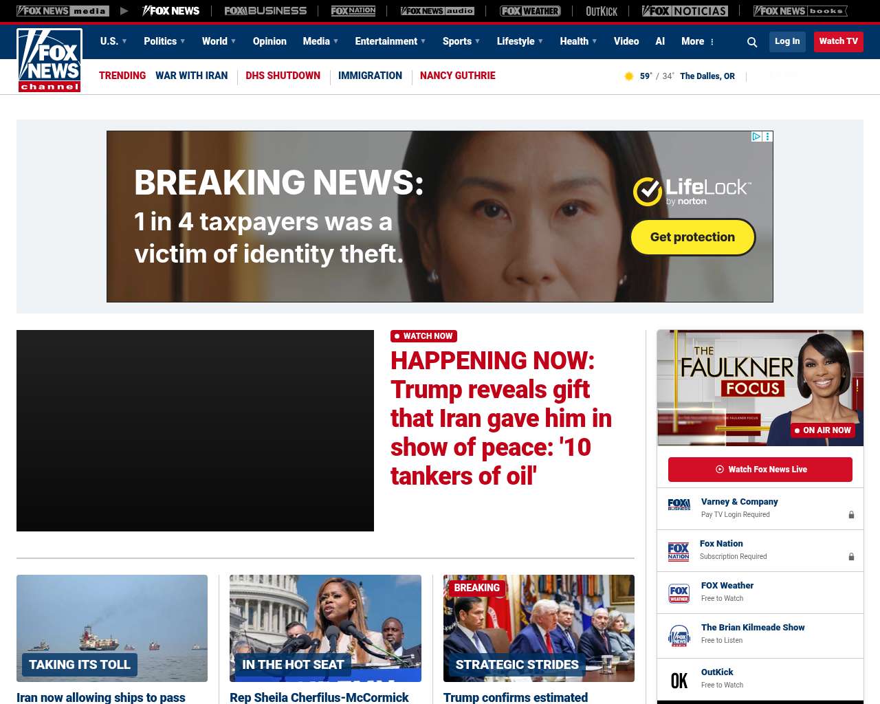This screenshot has height=704, width=880.
Task: Open the Varney & Company link
Action: tap(740, 502)
